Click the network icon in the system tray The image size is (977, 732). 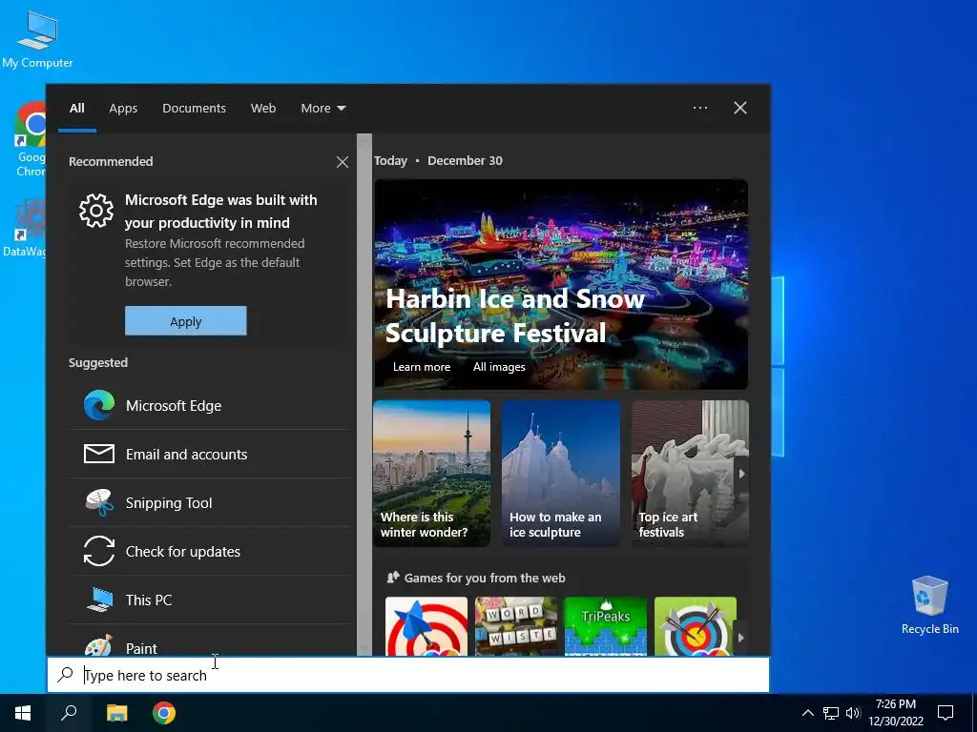coord(831,713)
